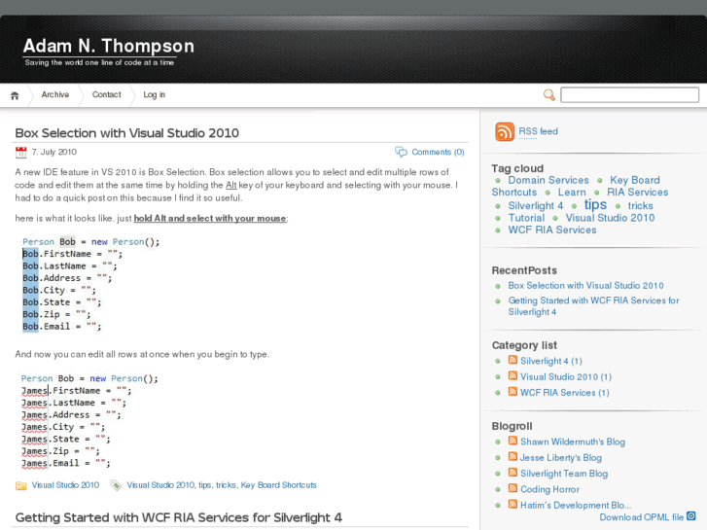This screenshot has height=530, width=707.
Task: Click the tips tag below the post
Action: (x=204, y=485)
